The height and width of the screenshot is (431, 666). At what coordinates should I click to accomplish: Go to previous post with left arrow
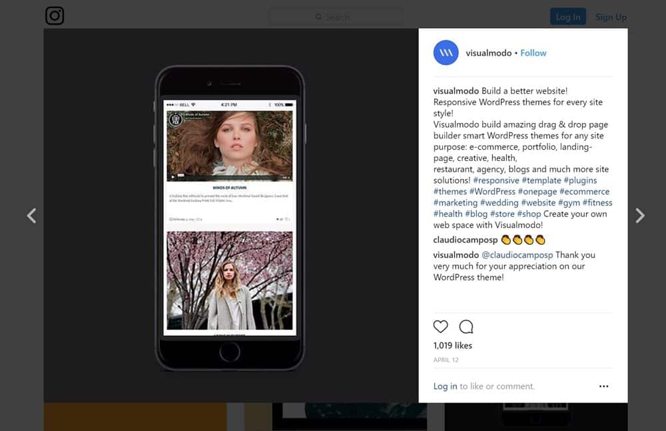coord(31,215)
